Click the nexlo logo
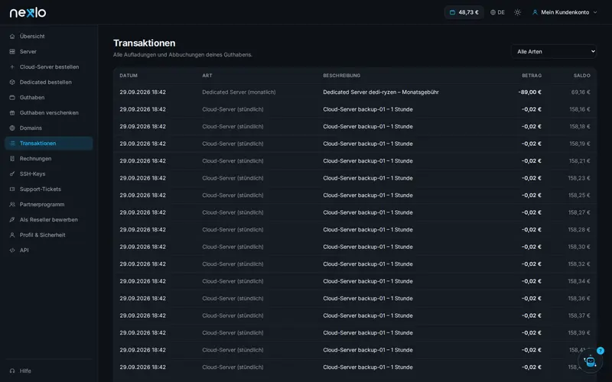612x382 pixels. tap(28, 12)
